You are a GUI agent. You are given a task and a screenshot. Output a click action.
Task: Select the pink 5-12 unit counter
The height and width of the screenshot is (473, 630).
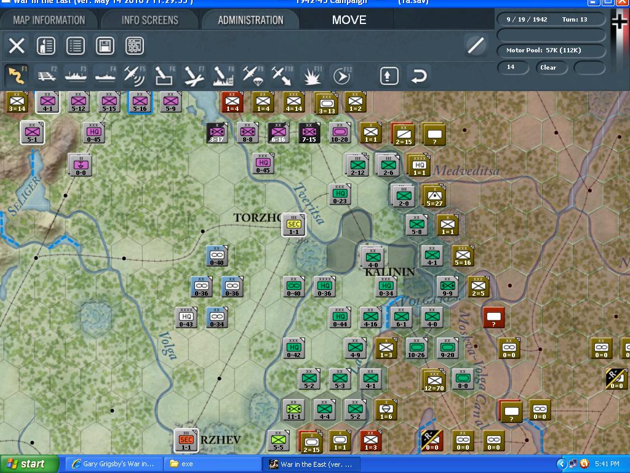point(78,102)
